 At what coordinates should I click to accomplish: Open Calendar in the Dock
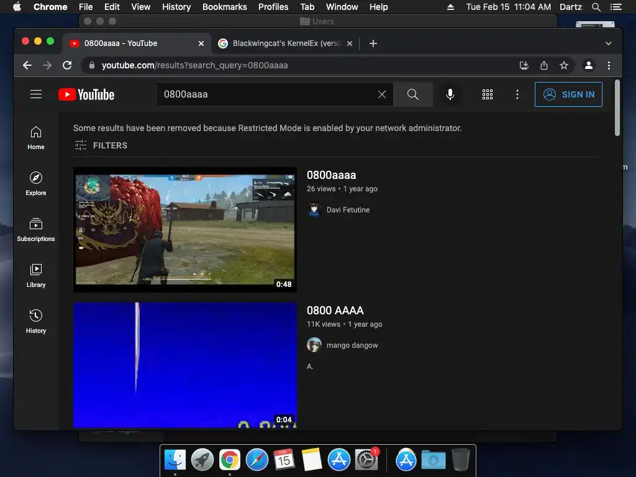(x=284, y=460)
